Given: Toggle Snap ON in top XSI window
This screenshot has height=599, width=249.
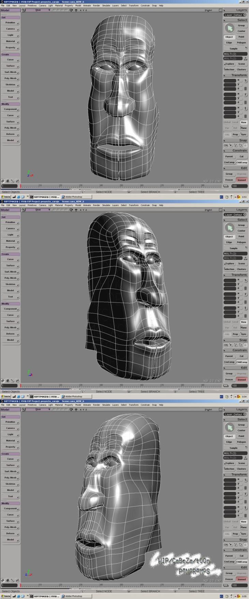Looking at the screenshot, I should pos(226,145).
